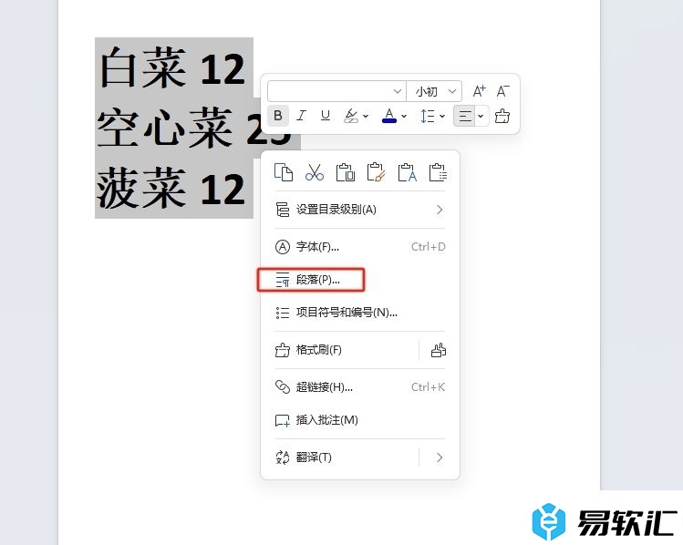Paste keeping source formatting brush icon
This screenshot has height=545, width=683.
coord(376,172)
